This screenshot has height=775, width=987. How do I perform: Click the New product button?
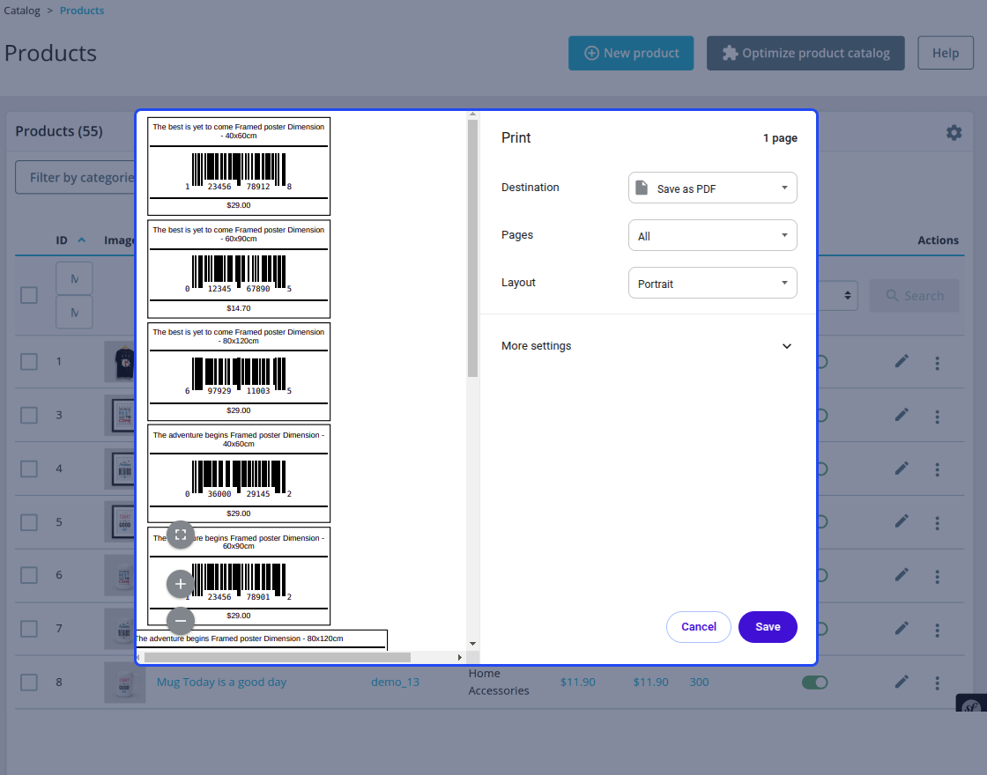coord(631,53)
